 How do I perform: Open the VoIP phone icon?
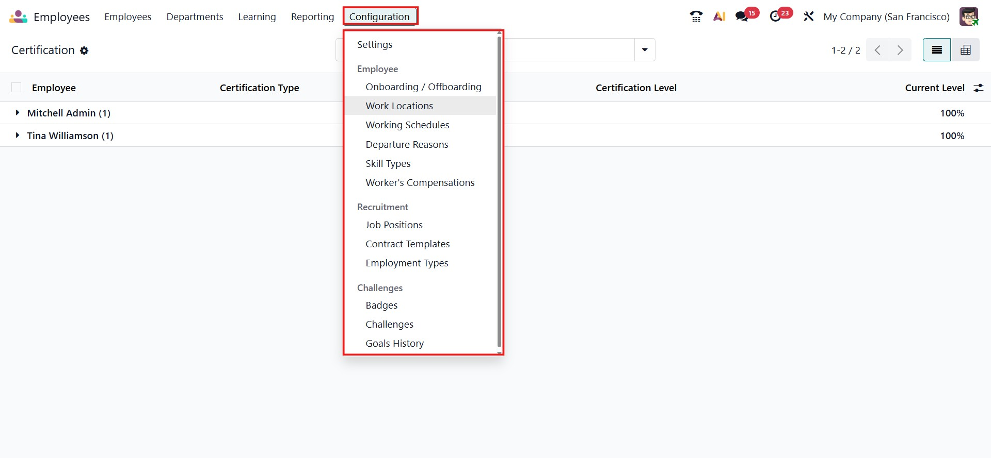(696, 16)
